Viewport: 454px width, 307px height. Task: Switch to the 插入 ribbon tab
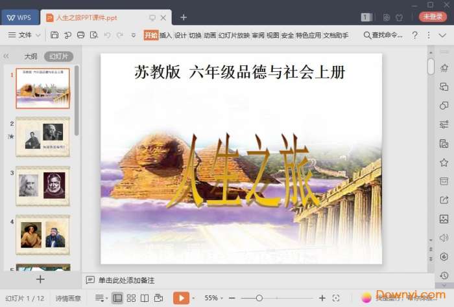click(x=165, y=35)
